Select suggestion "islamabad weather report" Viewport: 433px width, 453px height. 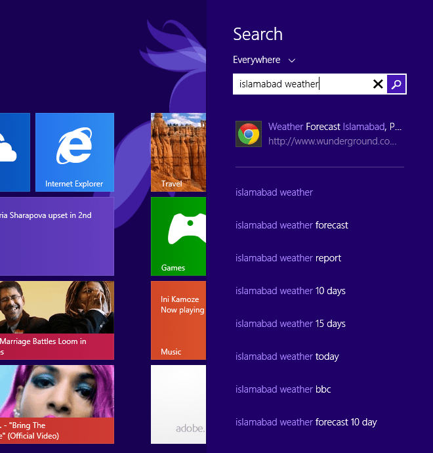(289, 258)
